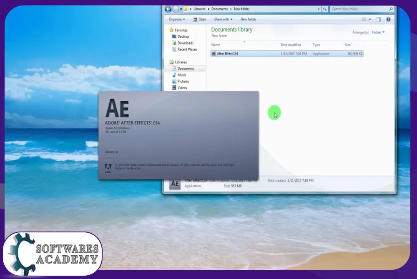Click Size 553 MB in details pane
This screenshot has height=279, width=417.
pyautogui.click(x=233, y=186)
